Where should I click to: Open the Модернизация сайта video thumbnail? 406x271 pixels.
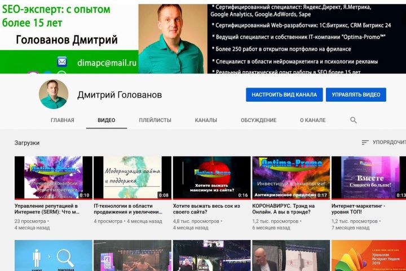[133, 178]
